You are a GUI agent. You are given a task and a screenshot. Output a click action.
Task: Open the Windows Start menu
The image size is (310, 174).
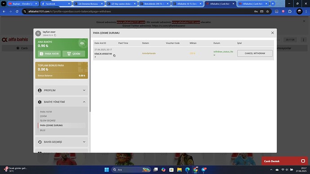coord(106,170)
